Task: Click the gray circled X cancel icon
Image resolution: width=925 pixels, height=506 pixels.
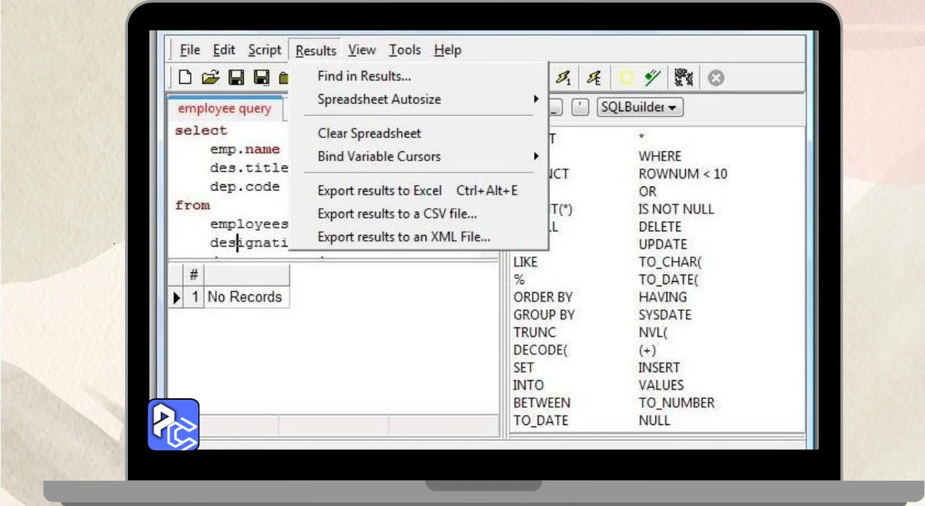Action: point(715,77)
